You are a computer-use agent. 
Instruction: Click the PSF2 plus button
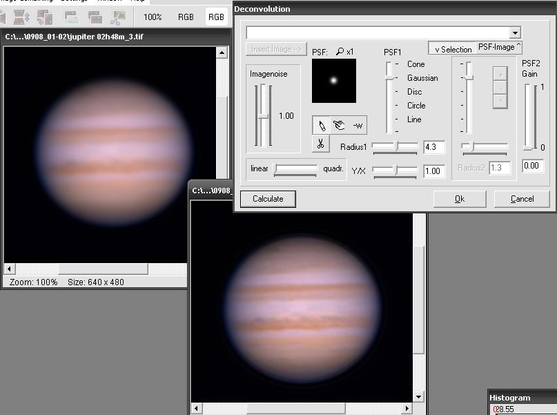[500, 75]
